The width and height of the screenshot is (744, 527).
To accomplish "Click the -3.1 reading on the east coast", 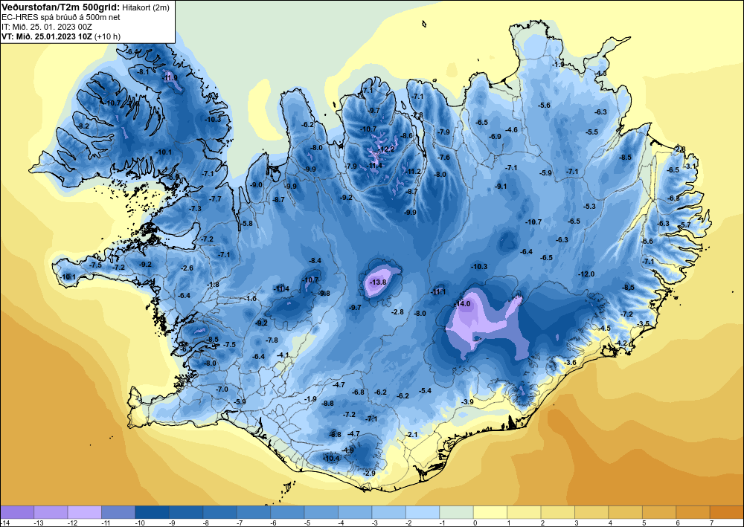I will [690, 166].
